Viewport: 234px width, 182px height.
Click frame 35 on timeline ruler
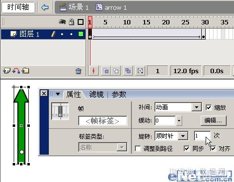click(224, 22)
